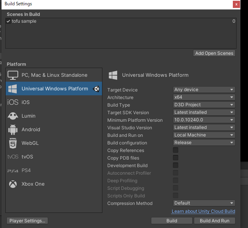Enable the Copy PDB files checkbox
The height and width of the screenshot is (228, 248).
click(x=176, y=158)
